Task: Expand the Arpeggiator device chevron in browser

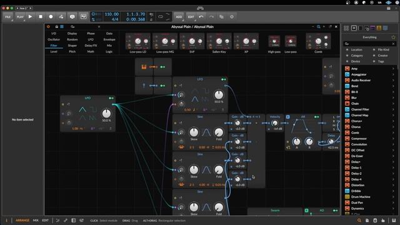Action: tap(393, 74)
